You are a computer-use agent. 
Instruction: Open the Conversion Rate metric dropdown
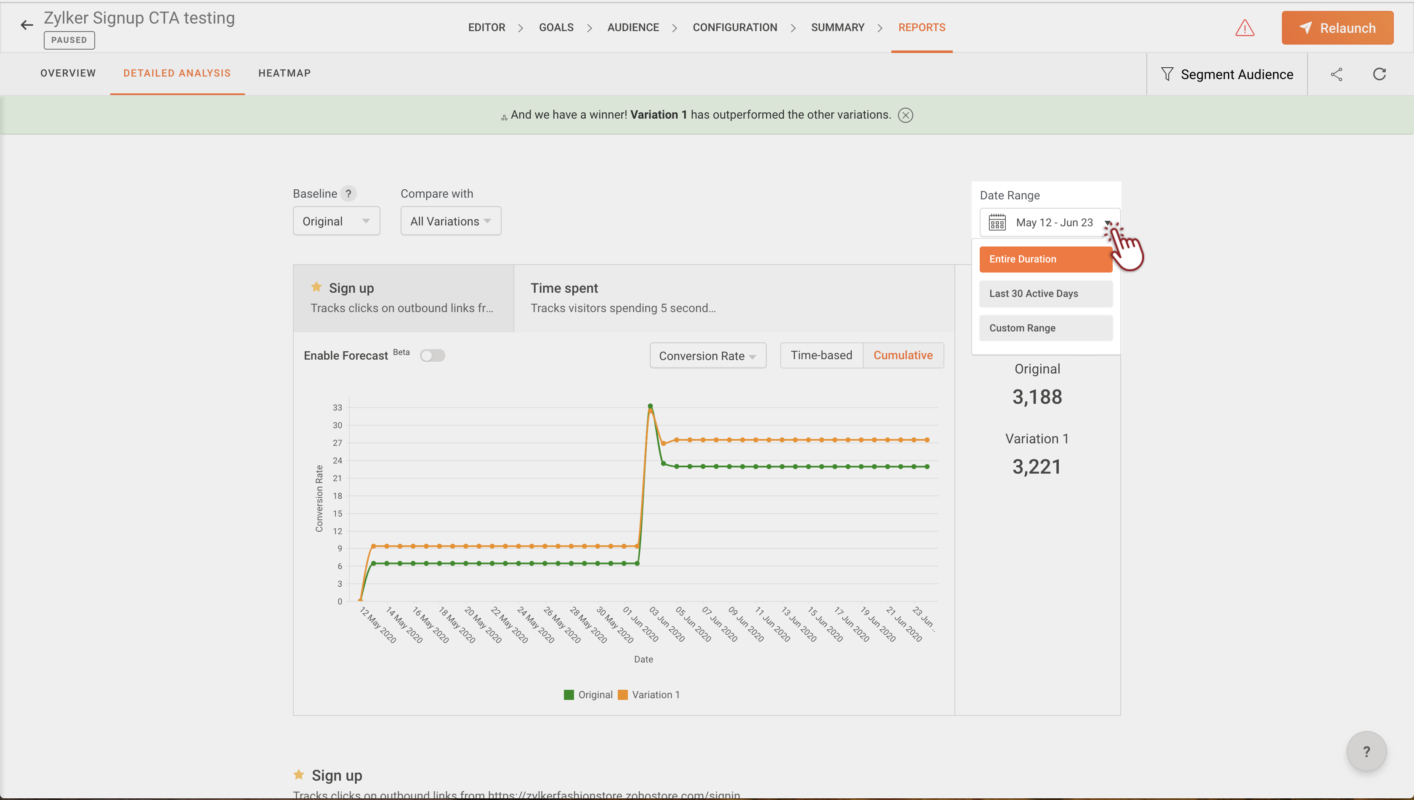(707, 356)
